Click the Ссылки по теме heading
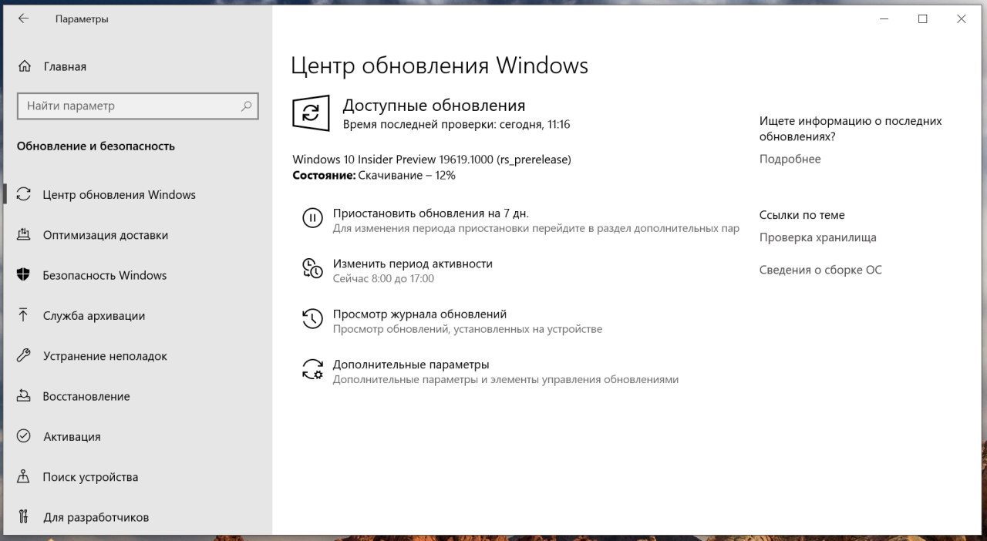The image size is (987, 541). [x=802, y=215]
